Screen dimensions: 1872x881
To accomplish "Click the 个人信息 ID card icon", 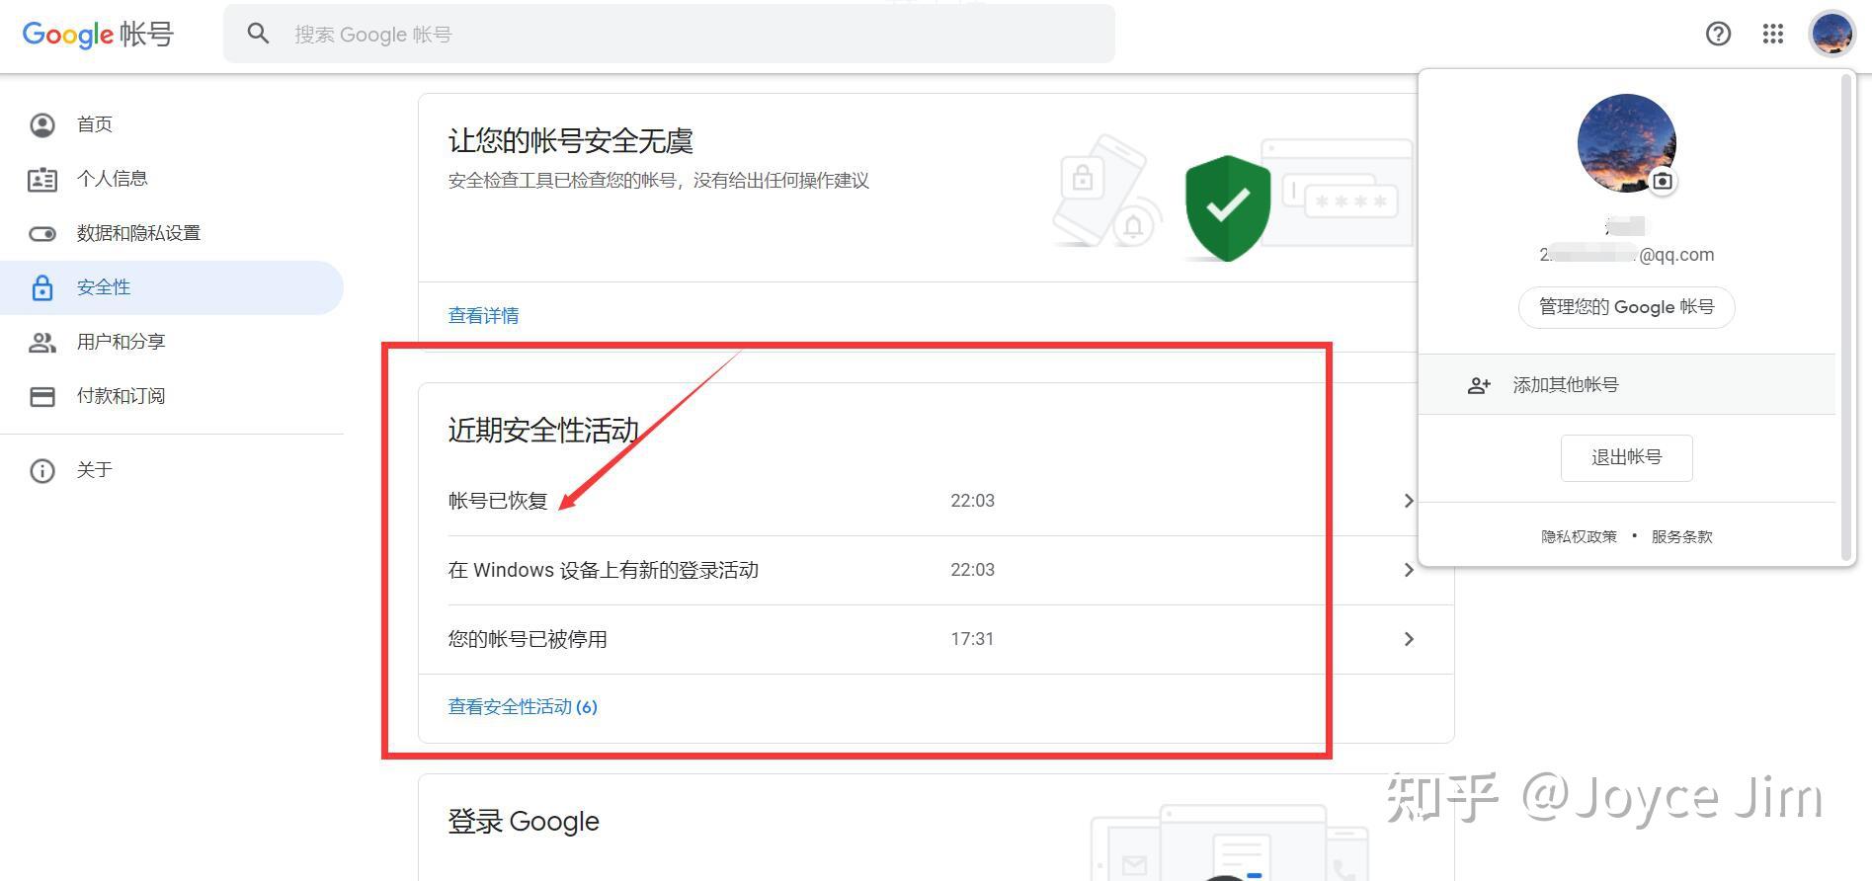I will [42, 180].
